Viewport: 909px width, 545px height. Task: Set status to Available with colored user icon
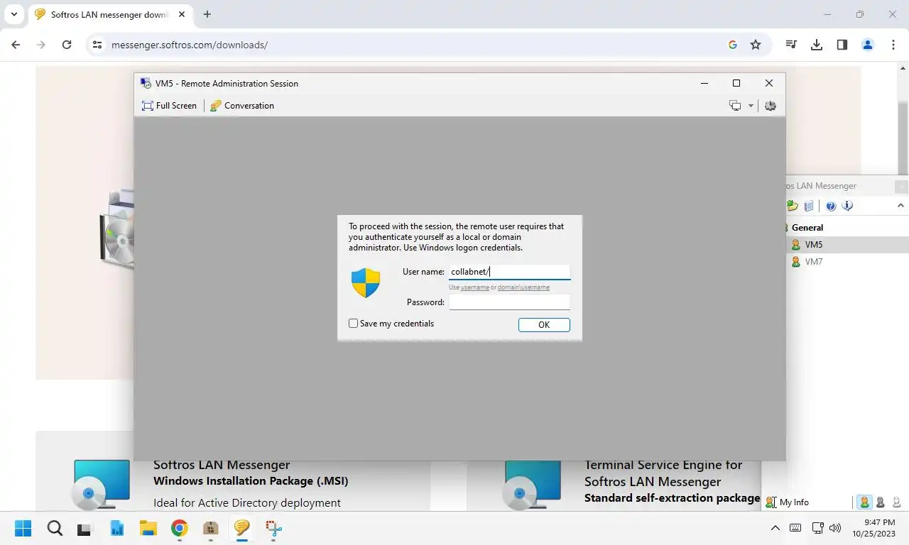click(864, 502)
